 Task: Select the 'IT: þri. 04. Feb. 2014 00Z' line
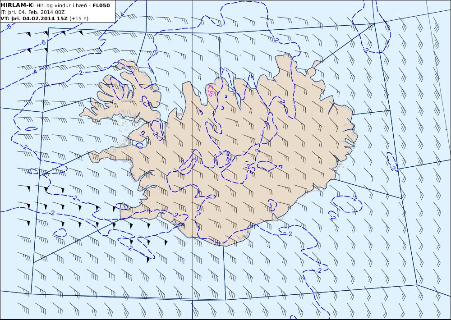(32, 12)
